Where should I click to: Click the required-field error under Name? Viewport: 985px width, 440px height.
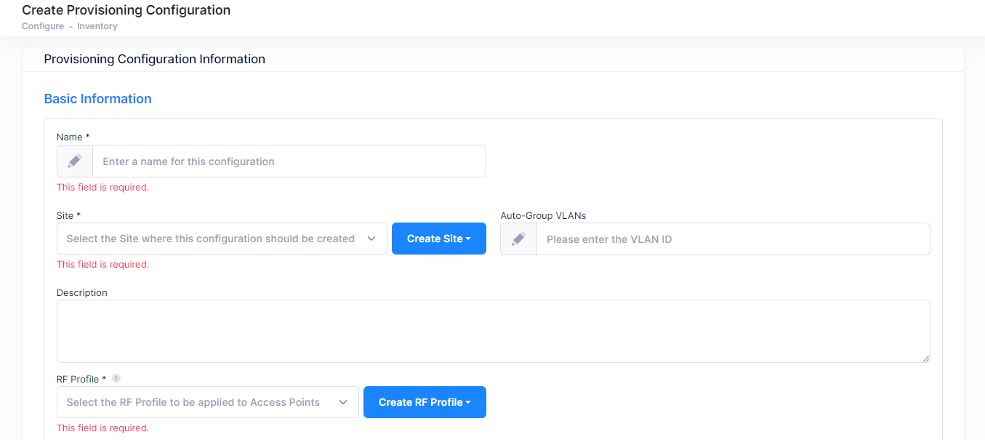click(102, 188)
